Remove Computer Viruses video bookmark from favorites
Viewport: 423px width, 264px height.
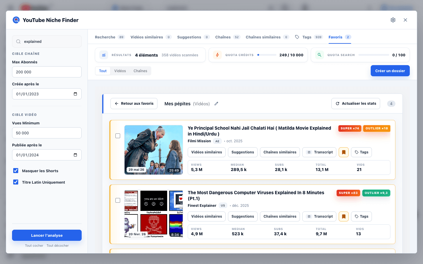click(344, 216)
